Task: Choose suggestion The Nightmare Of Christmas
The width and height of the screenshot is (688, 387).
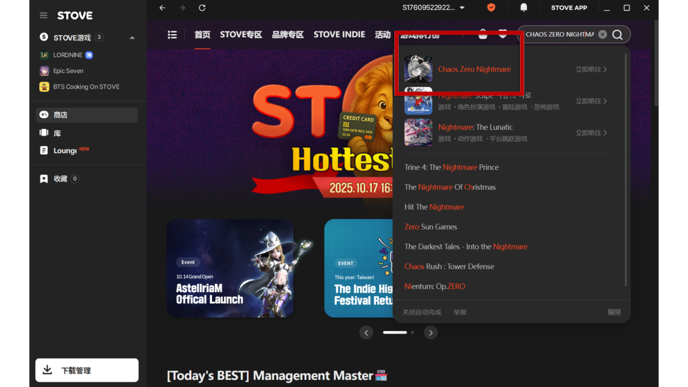Action: pyautogui.click(x=450, y=187)
